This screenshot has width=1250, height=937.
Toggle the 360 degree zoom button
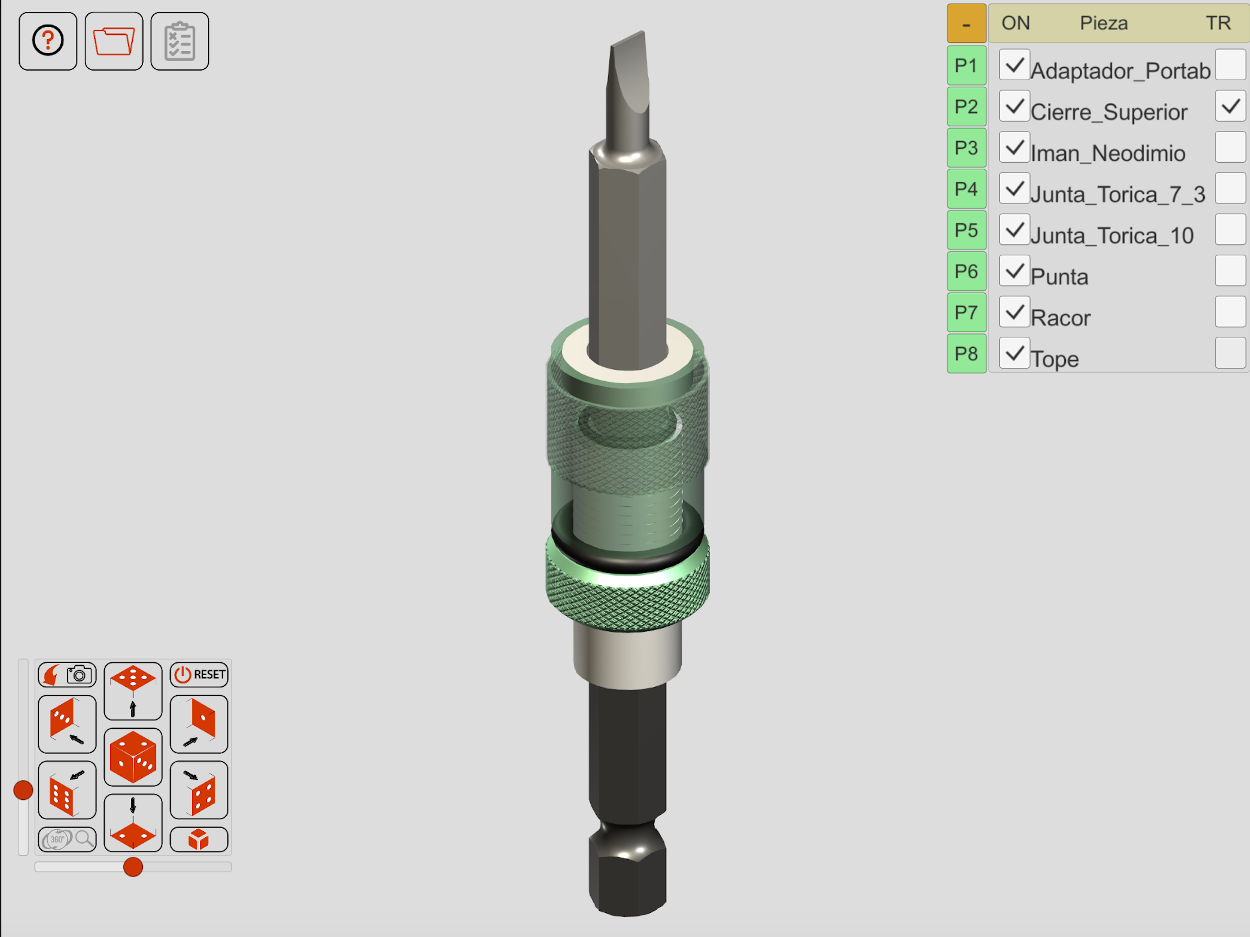click(67, 839)
